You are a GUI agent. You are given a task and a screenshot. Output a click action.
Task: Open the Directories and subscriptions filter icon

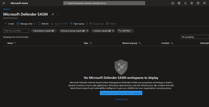179,3
